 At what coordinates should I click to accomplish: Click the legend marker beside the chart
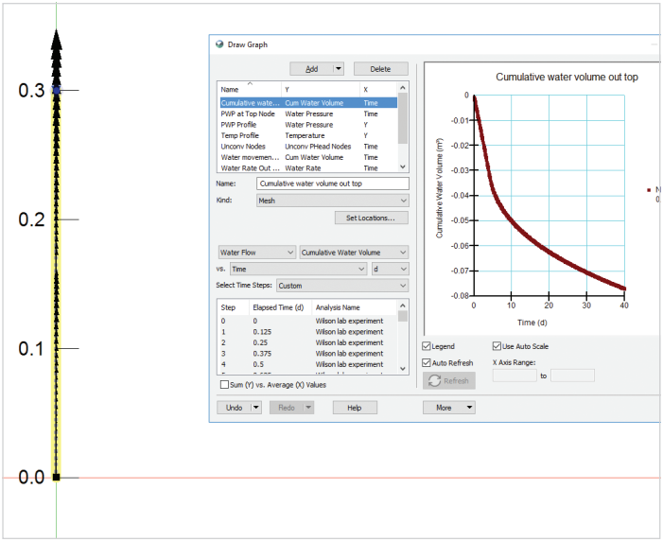649,190
